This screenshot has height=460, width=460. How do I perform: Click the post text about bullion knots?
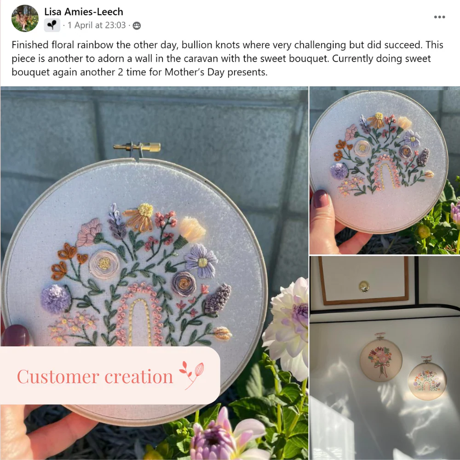[x=227, y=58]
